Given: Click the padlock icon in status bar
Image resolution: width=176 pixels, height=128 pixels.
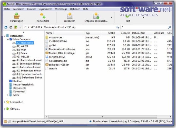Looking at the screenshot, I should point(10,121).
